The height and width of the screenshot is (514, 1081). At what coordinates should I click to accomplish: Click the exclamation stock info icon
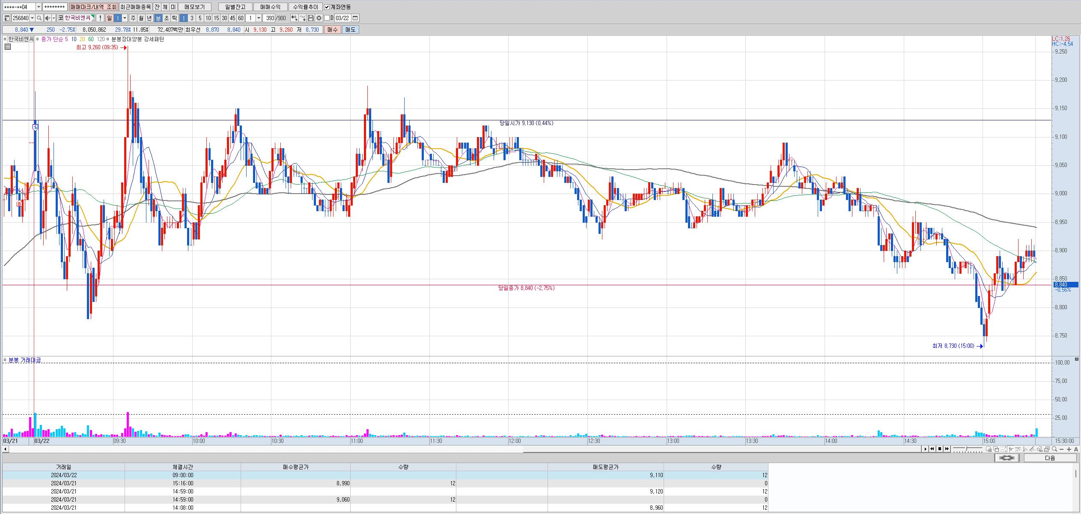(x=100, y=18)
